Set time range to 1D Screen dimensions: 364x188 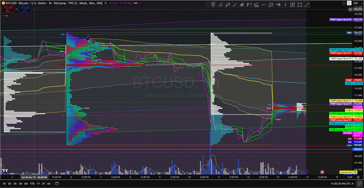[4, 184]
